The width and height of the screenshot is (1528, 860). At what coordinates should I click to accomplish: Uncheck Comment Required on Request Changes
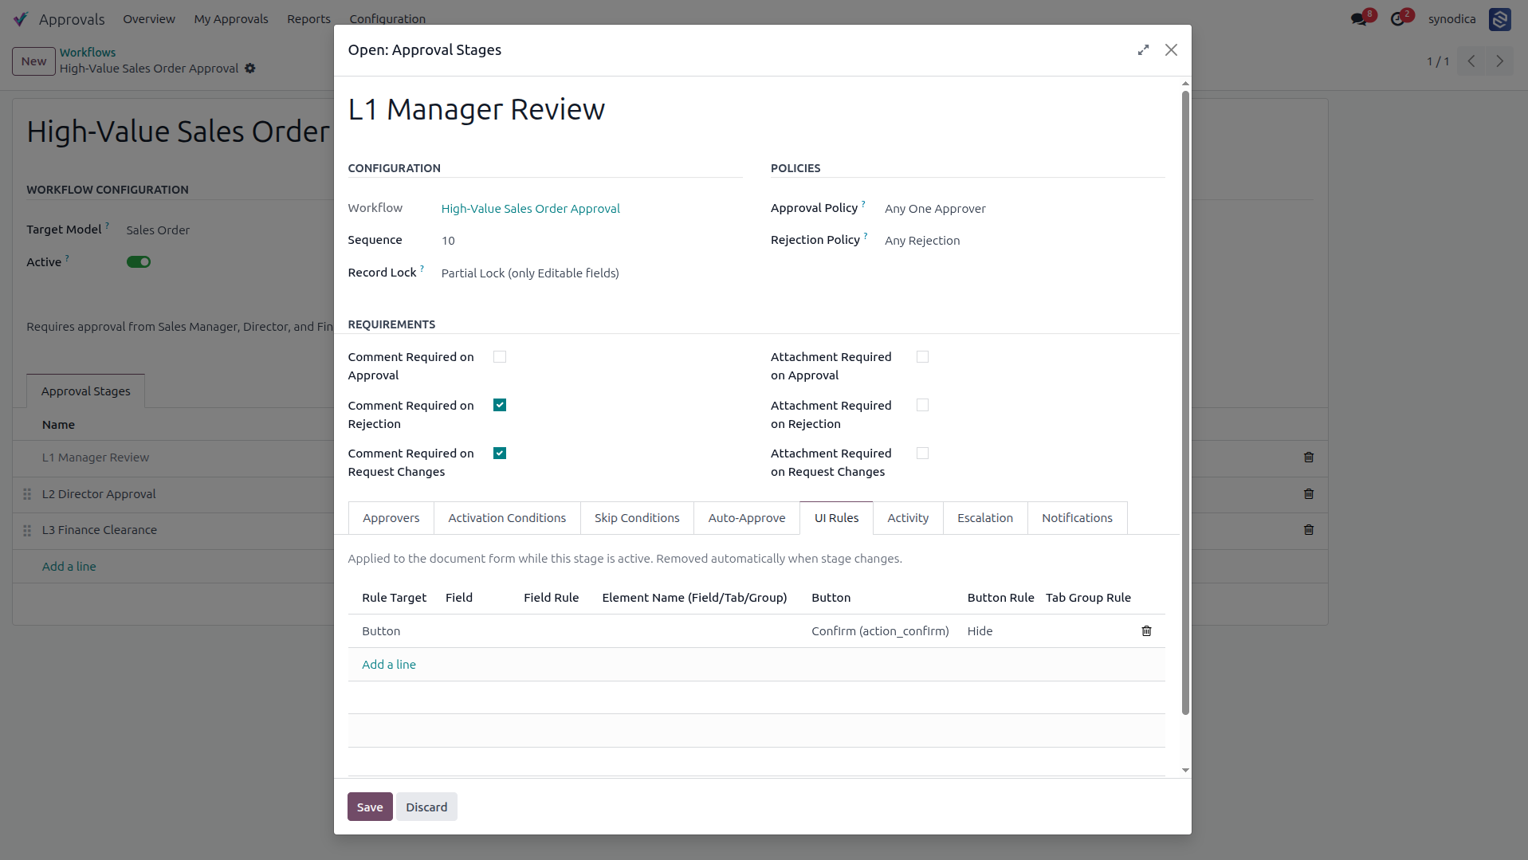(x=500, y=454)
